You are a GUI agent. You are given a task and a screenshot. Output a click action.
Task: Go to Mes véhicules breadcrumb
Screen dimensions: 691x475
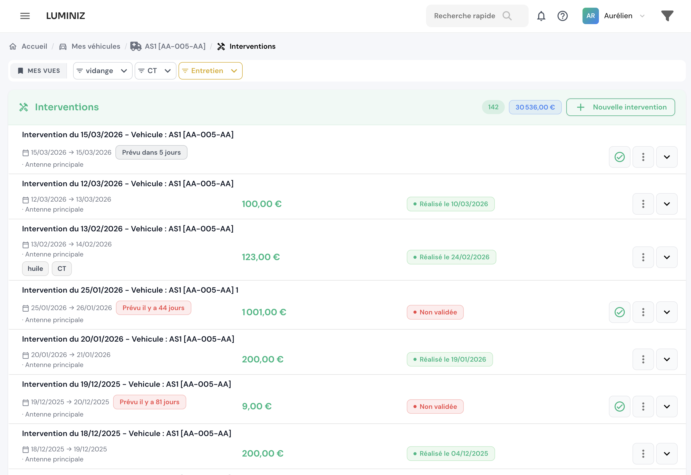(95, 46)
